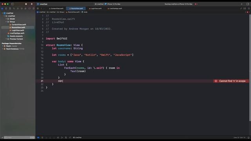Switch to ContentView.swift tab
Image resolution: width=251 pixels, height=141 pixels.
coord(56,9)
